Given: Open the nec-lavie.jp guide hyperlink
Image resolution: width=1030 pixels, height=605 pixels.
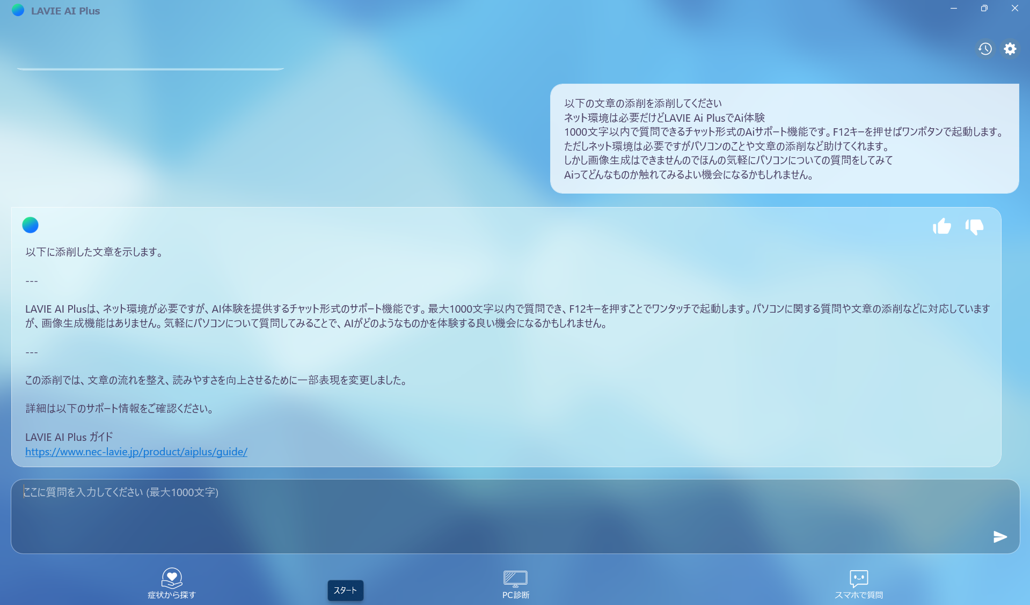Looking at the screenshot, I should [x=136, y=451].
